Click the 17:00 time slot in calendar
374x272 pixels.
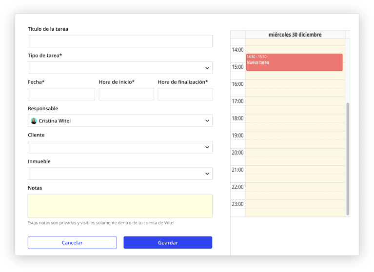pos(295,101)
